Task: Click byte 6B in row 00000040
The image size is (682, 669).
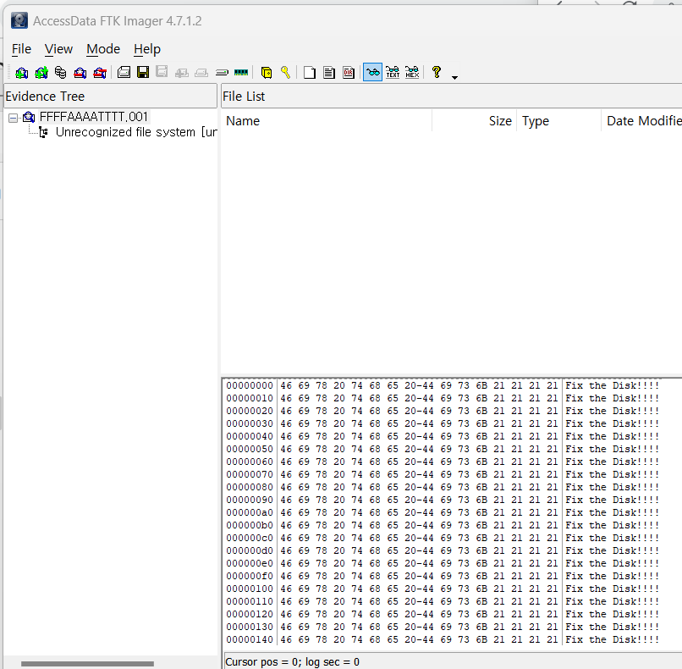Action: coord(481,436)
